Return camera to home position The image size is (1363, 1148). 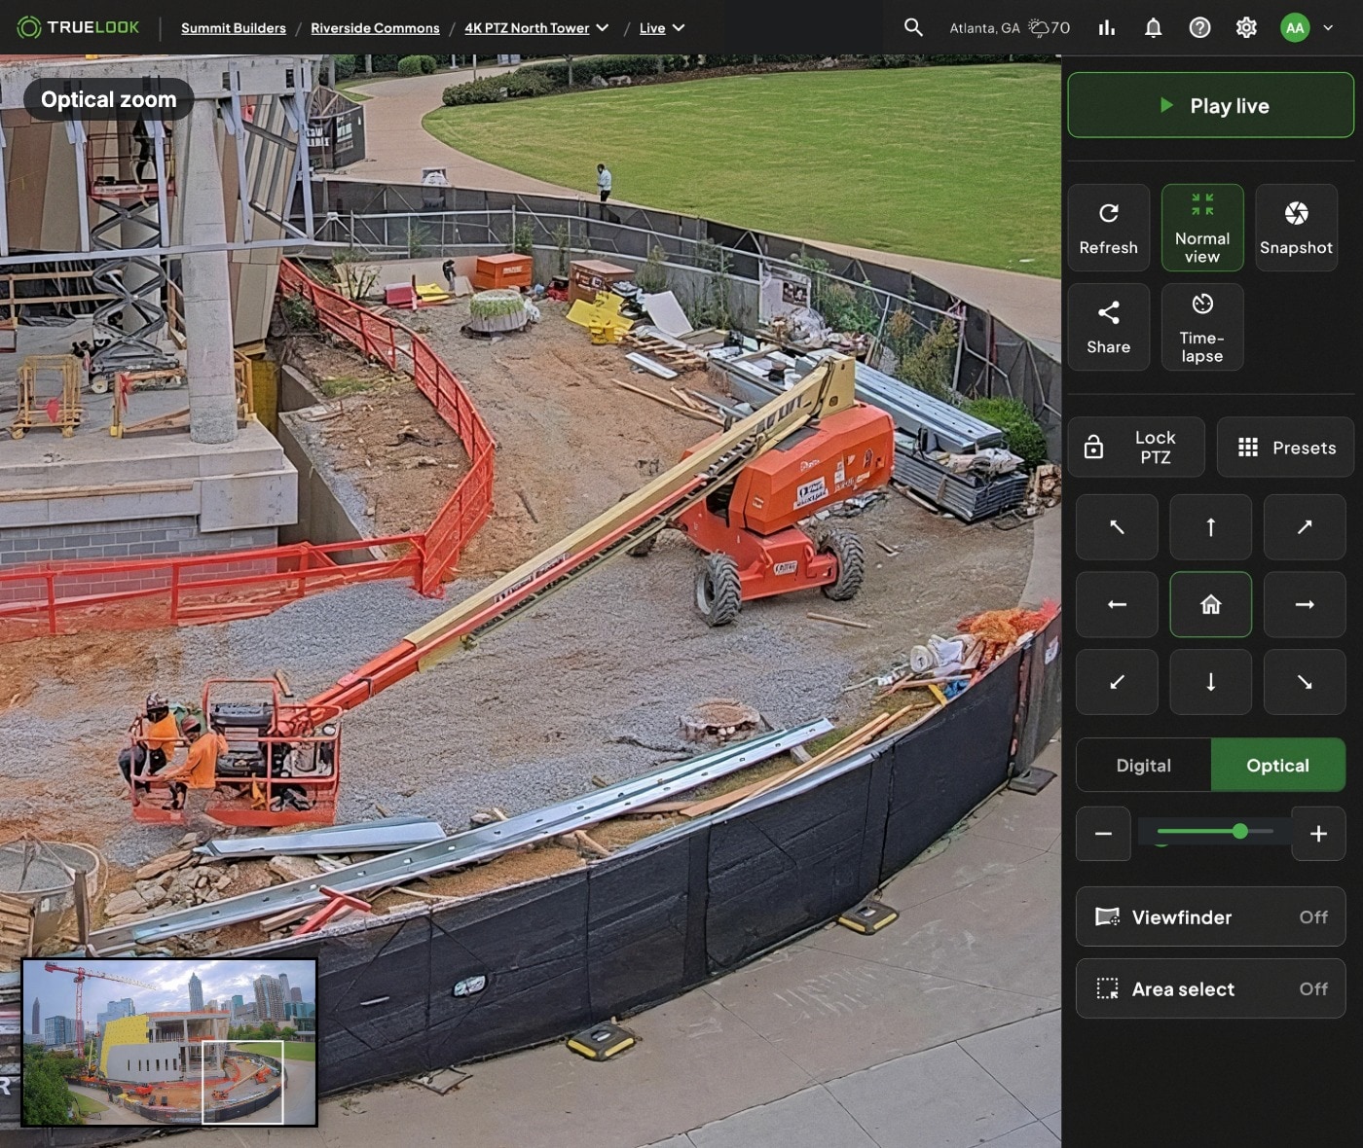[x=1211, y=605]
